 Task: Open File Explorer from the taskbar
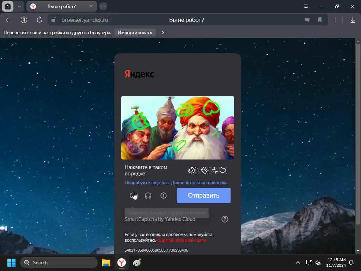[x=106, y=263]
